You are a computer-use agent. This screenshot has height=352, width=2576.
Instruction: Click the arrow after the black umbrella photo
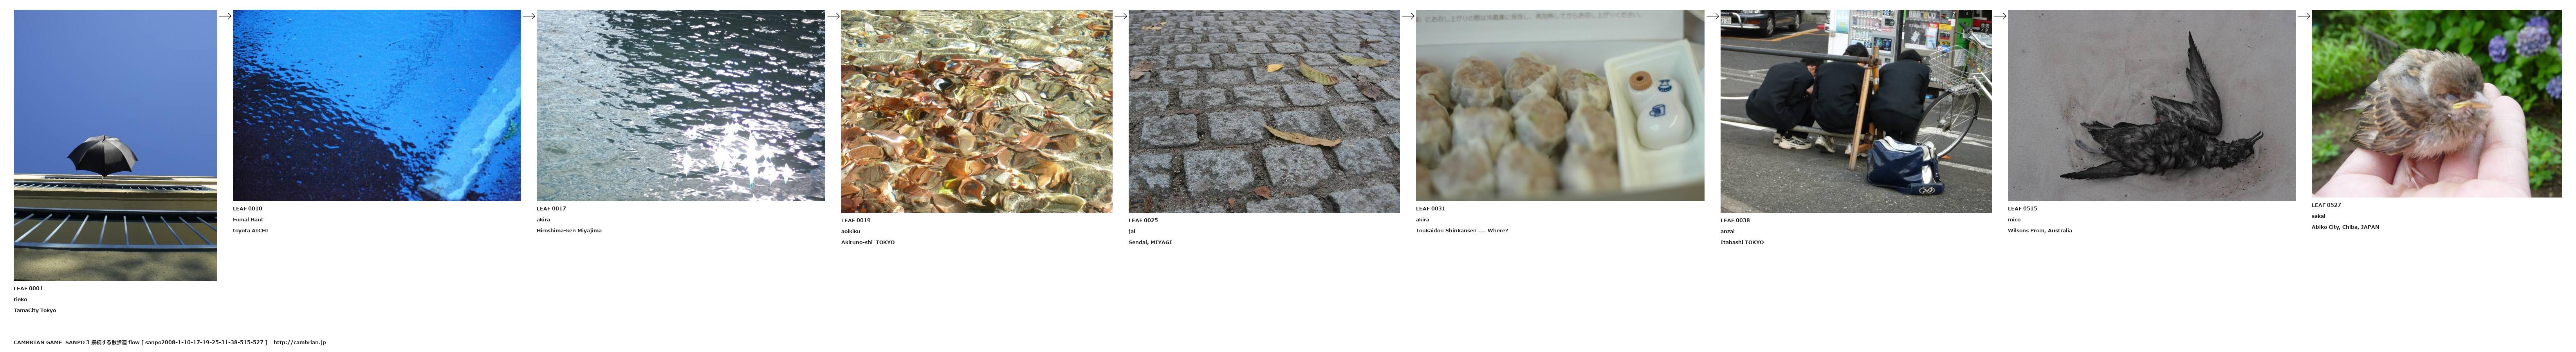pos(225,16)
